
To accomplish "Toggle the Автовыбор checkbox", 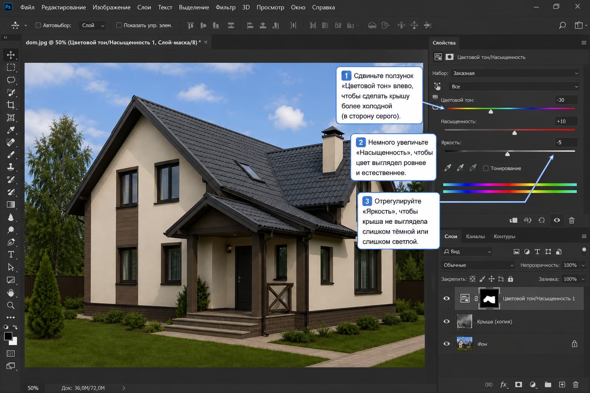I will pos(38,25).
